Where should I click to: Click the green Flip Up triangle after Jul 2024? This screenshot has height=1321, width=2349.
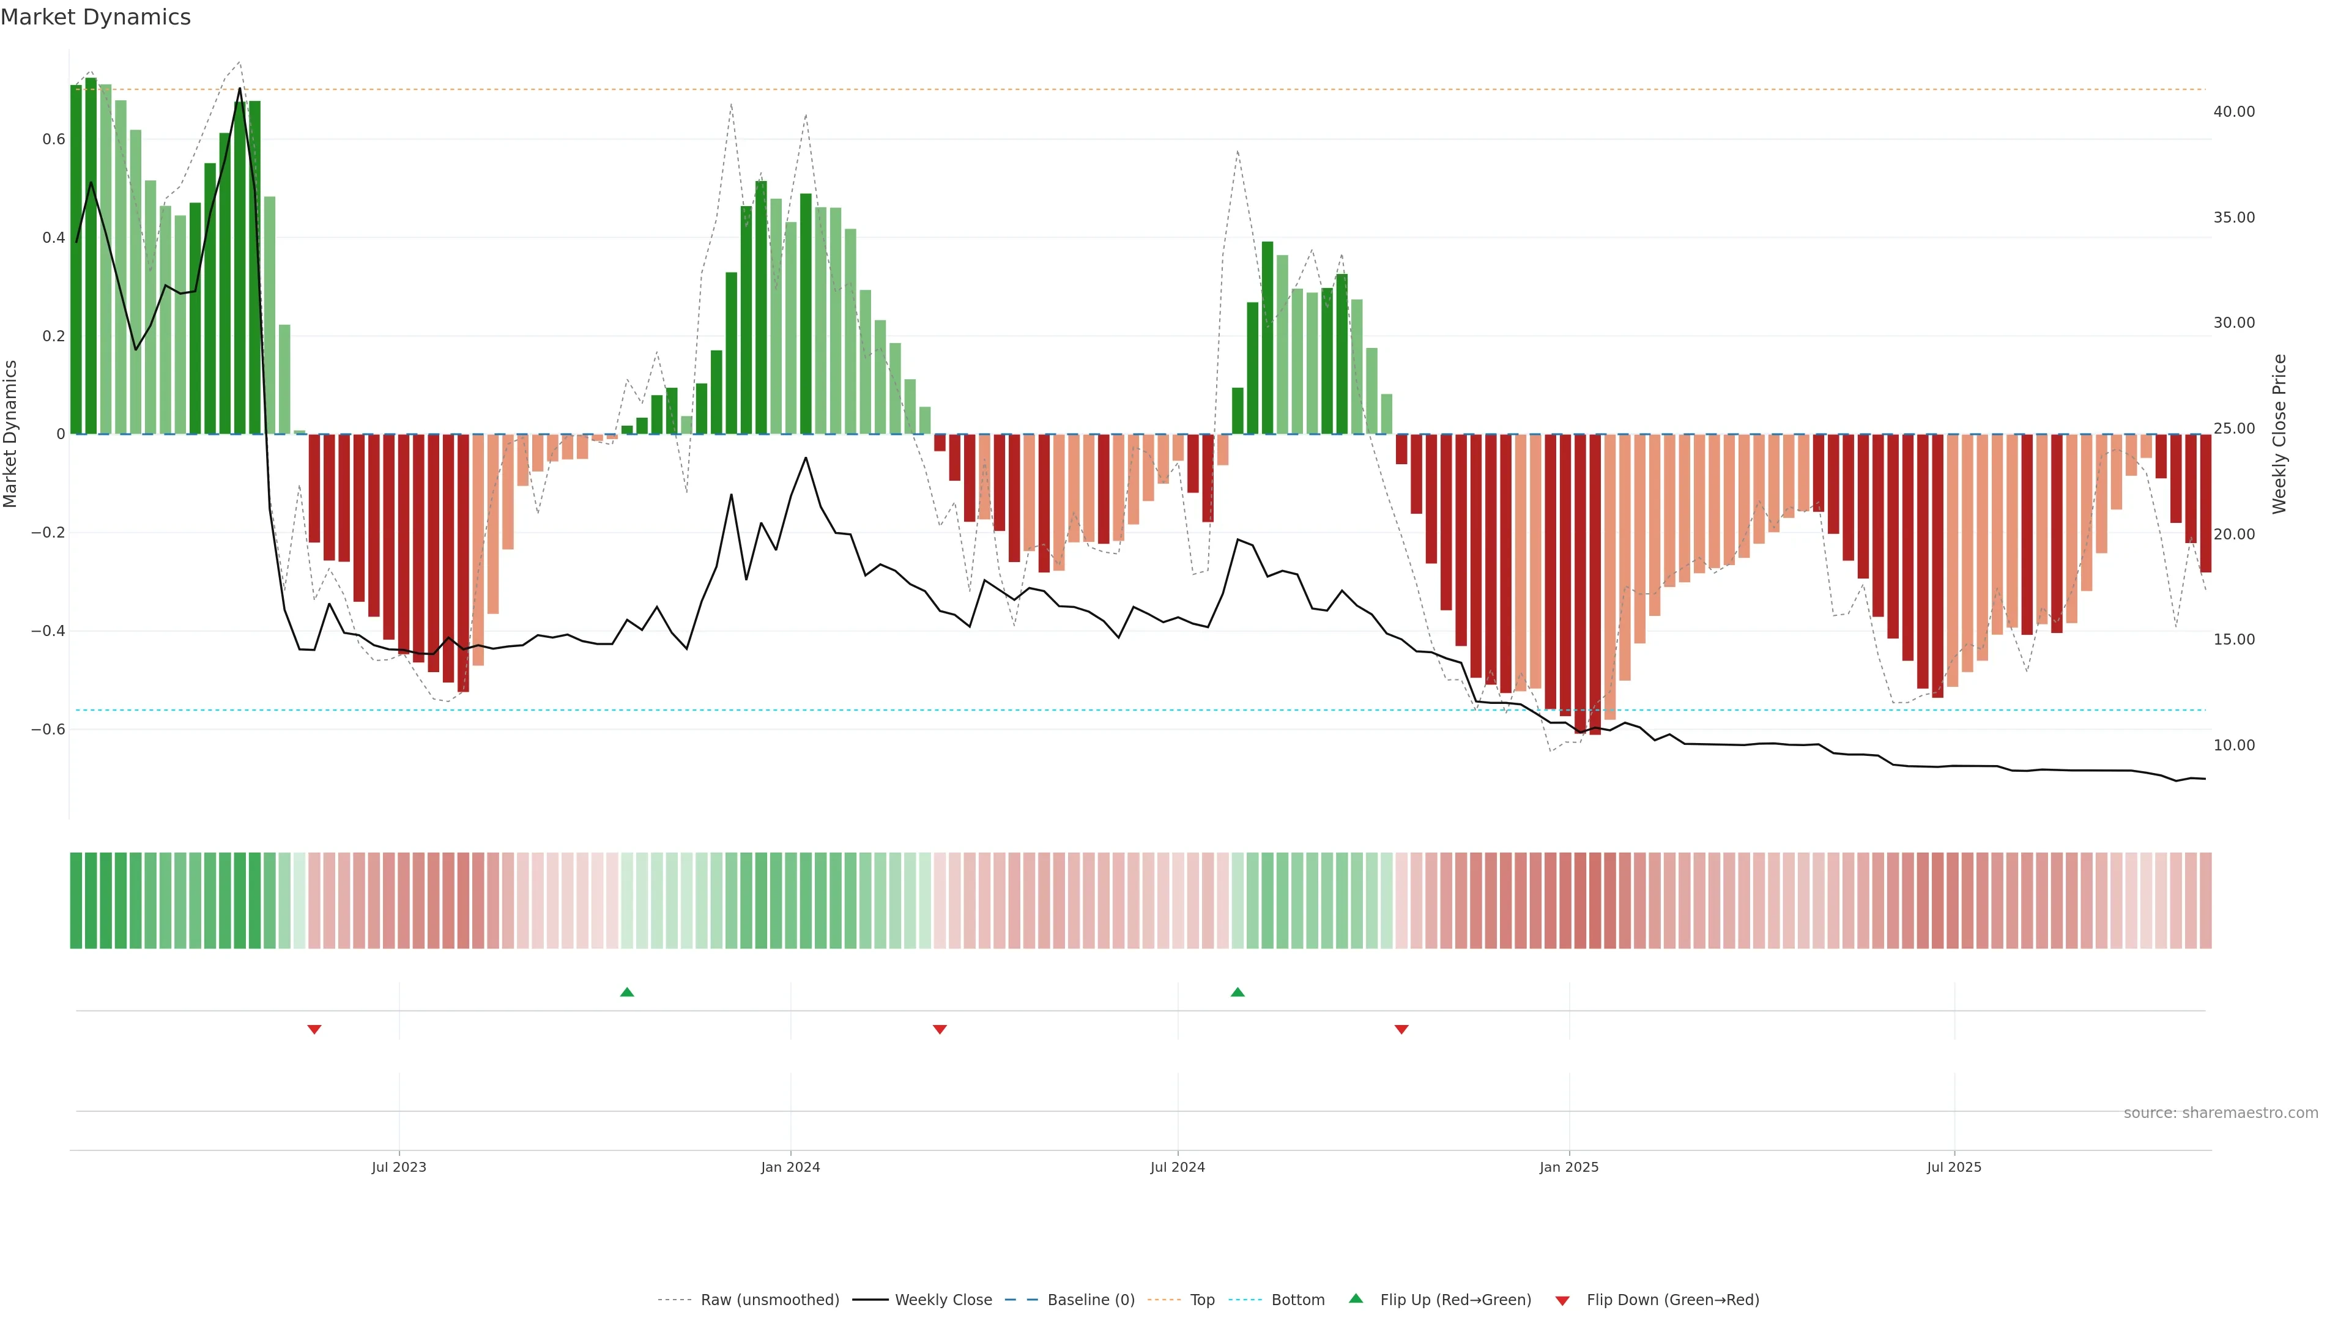point(1238,992)
